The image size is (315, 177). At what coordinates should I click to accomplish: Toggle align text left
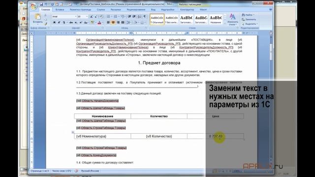coord(108,23)
